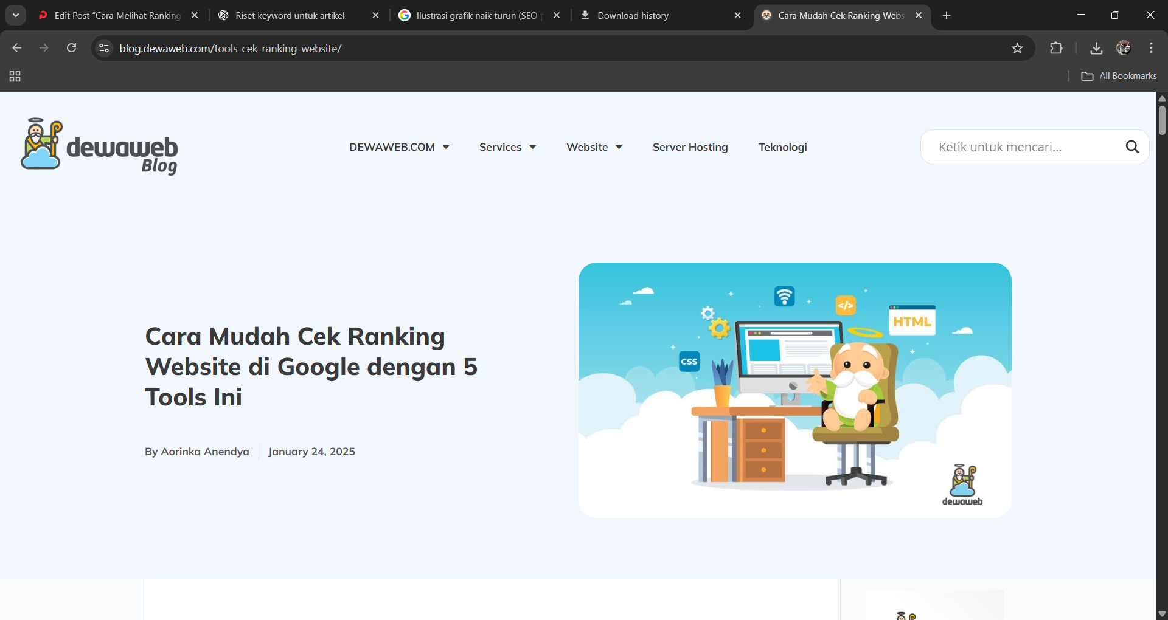The image size is (1168, 620).
Task: Open the apps grid icon in bookmarks bar
Action: 15,76
